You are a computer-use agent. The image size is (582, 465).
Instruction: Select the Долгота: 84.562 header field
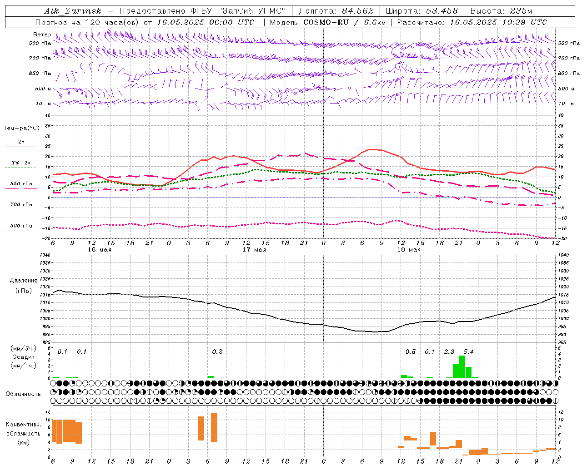(336, 11)
